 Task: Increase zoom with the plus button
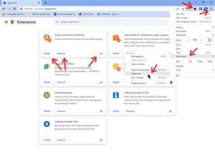point(201,40)
